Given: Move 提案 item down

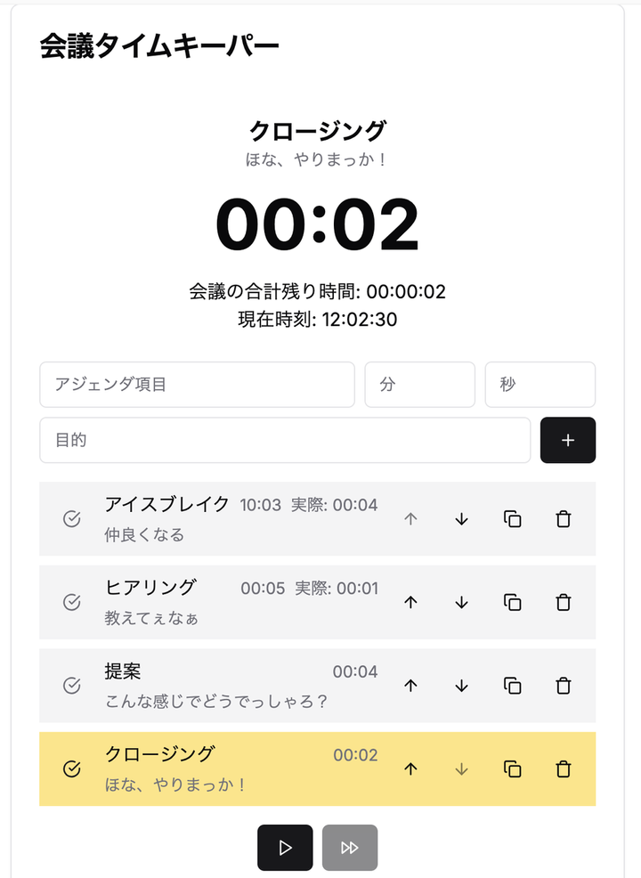Looking at the screenshot, I should click(x=461, y=686).
